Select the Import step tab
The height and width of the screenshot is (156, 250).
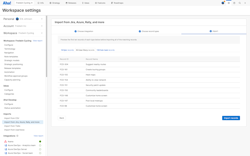214,31
